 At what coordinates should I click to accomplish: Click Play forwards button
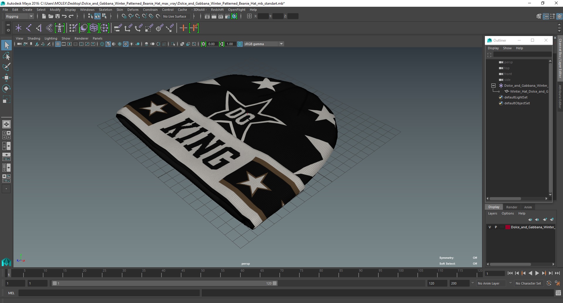coord(537,273)
